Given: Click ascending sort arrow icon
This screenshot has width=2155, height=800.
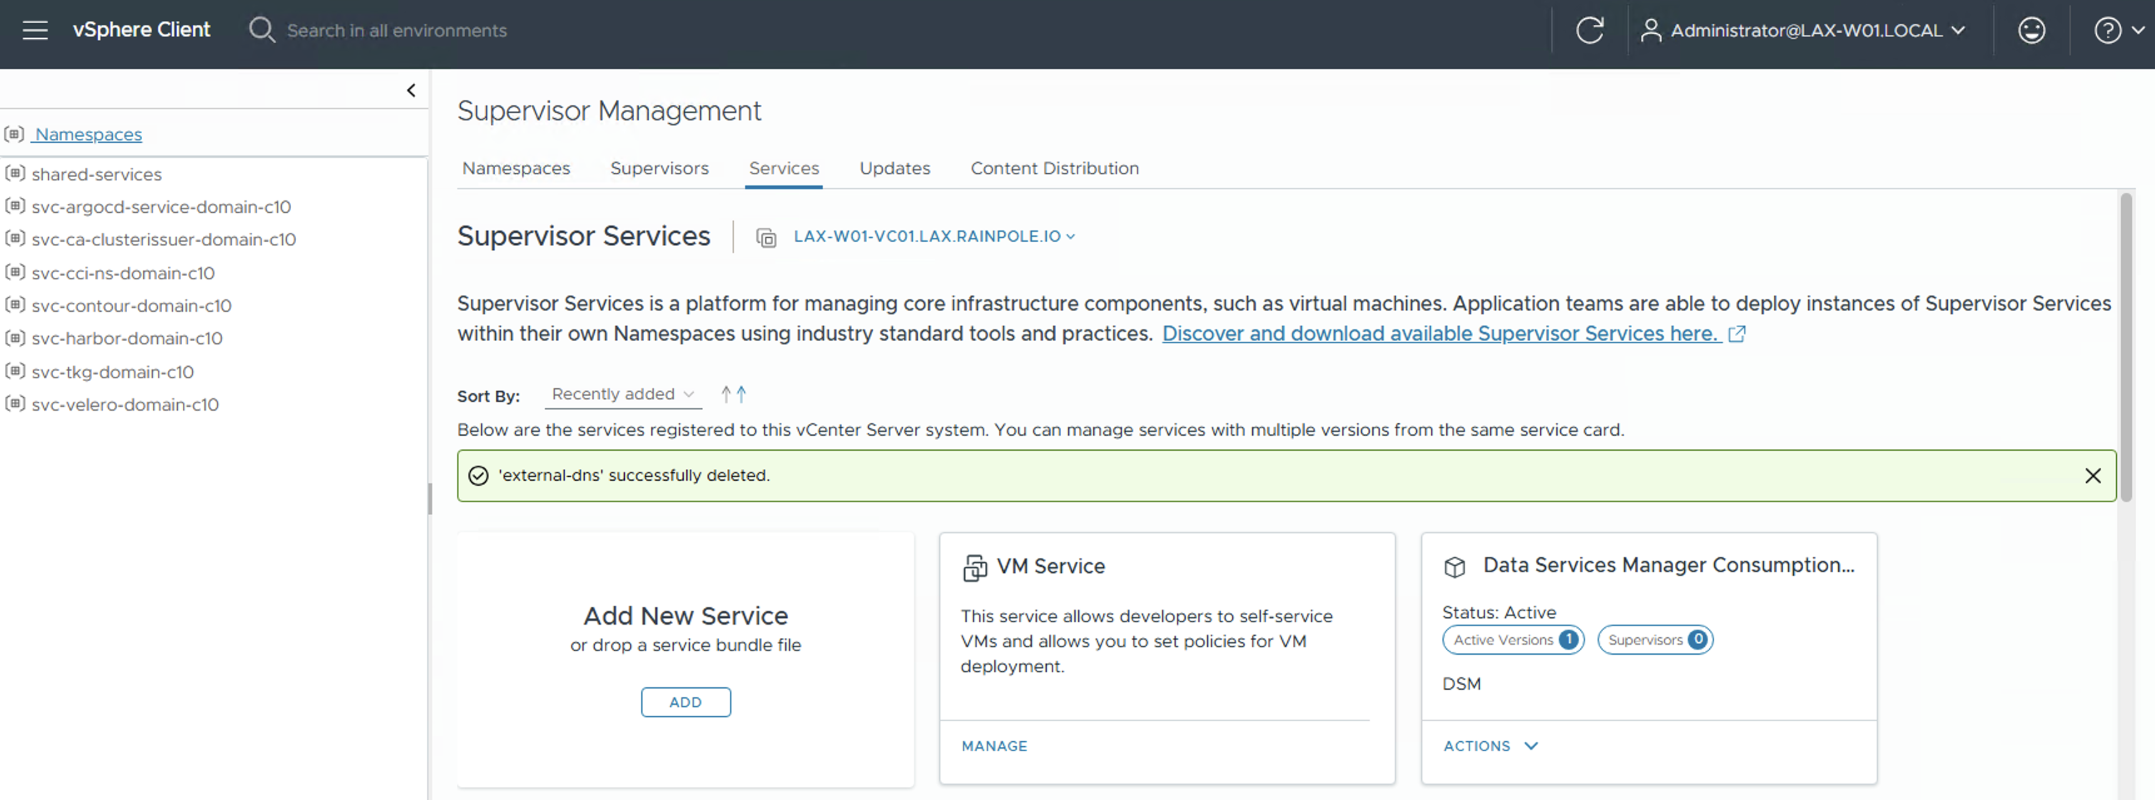Looking at the screenshot, I should coord(726,394).
